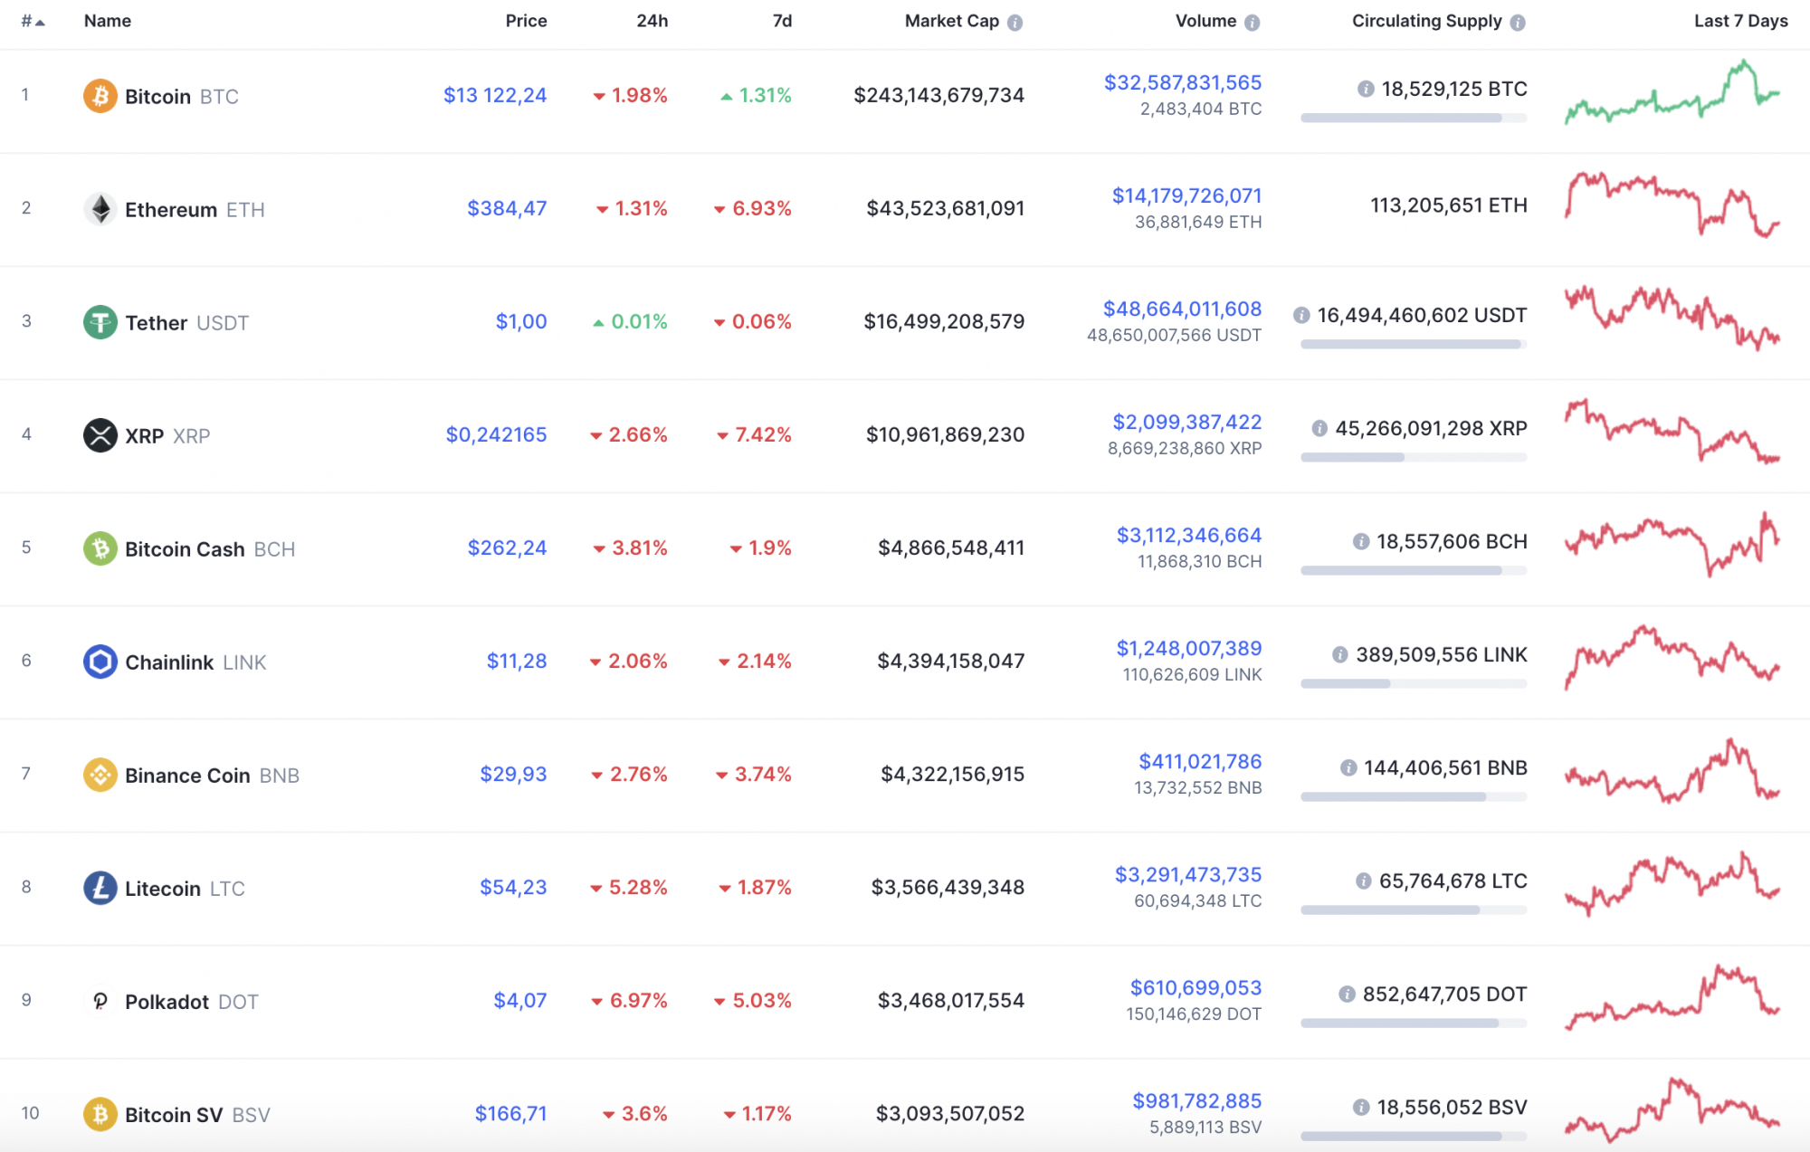The height and width of the screenshot is (1152, 1810).
Task: Click Bitcoin SV volume $981,782,885
Action: [1197, 1100]
